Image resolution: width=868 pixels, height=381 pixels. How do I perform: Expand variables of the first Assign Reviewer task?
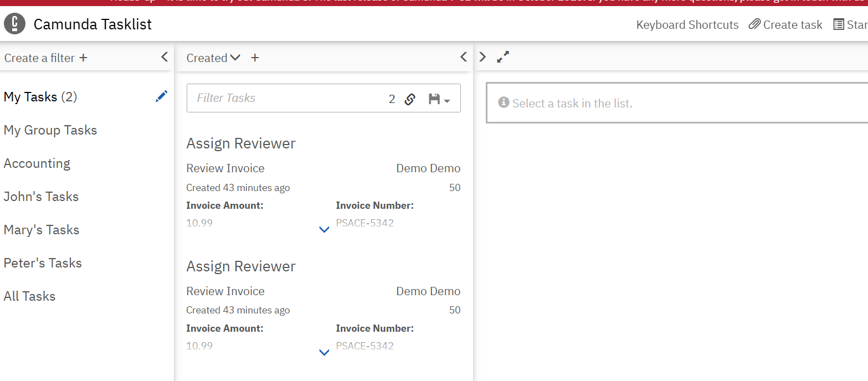[x=325, y=229]
